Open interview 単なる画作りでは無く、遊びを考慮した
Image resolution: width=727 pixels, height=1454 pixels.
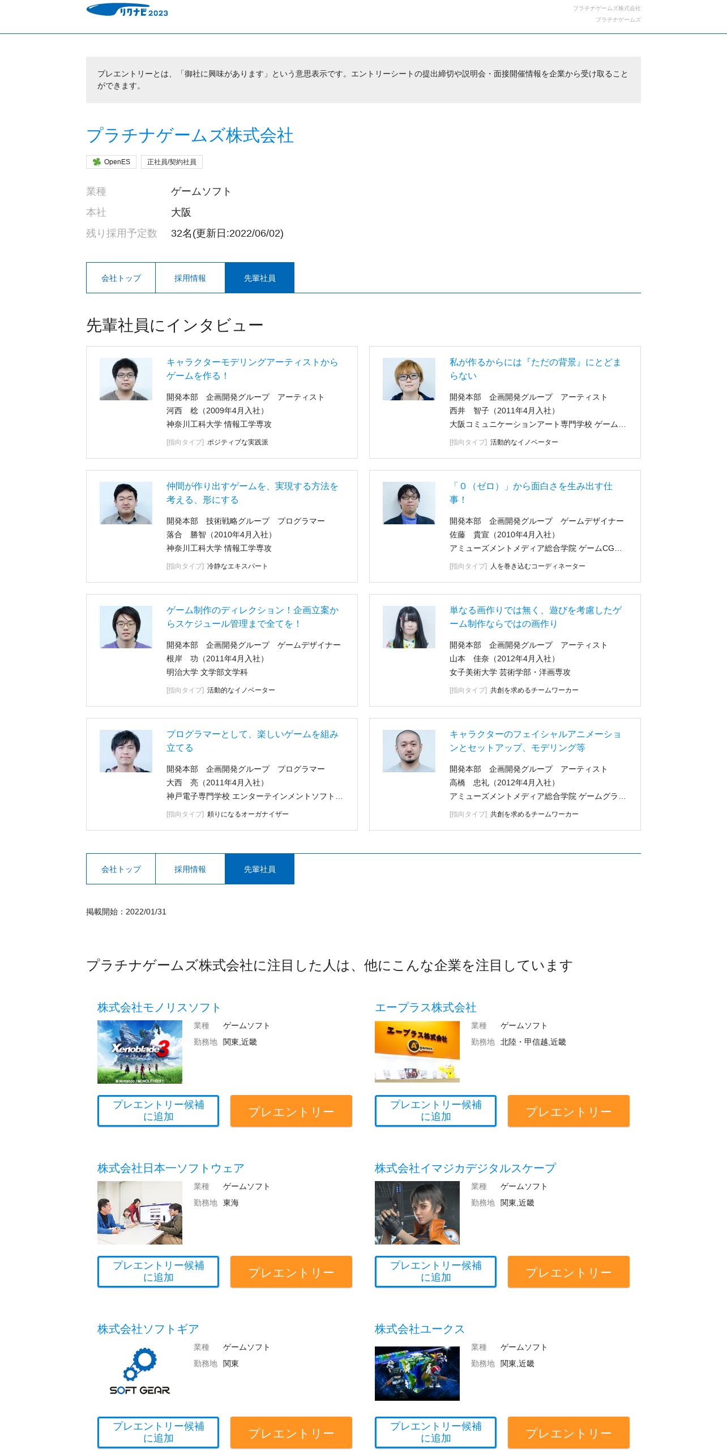coord(536,617)
